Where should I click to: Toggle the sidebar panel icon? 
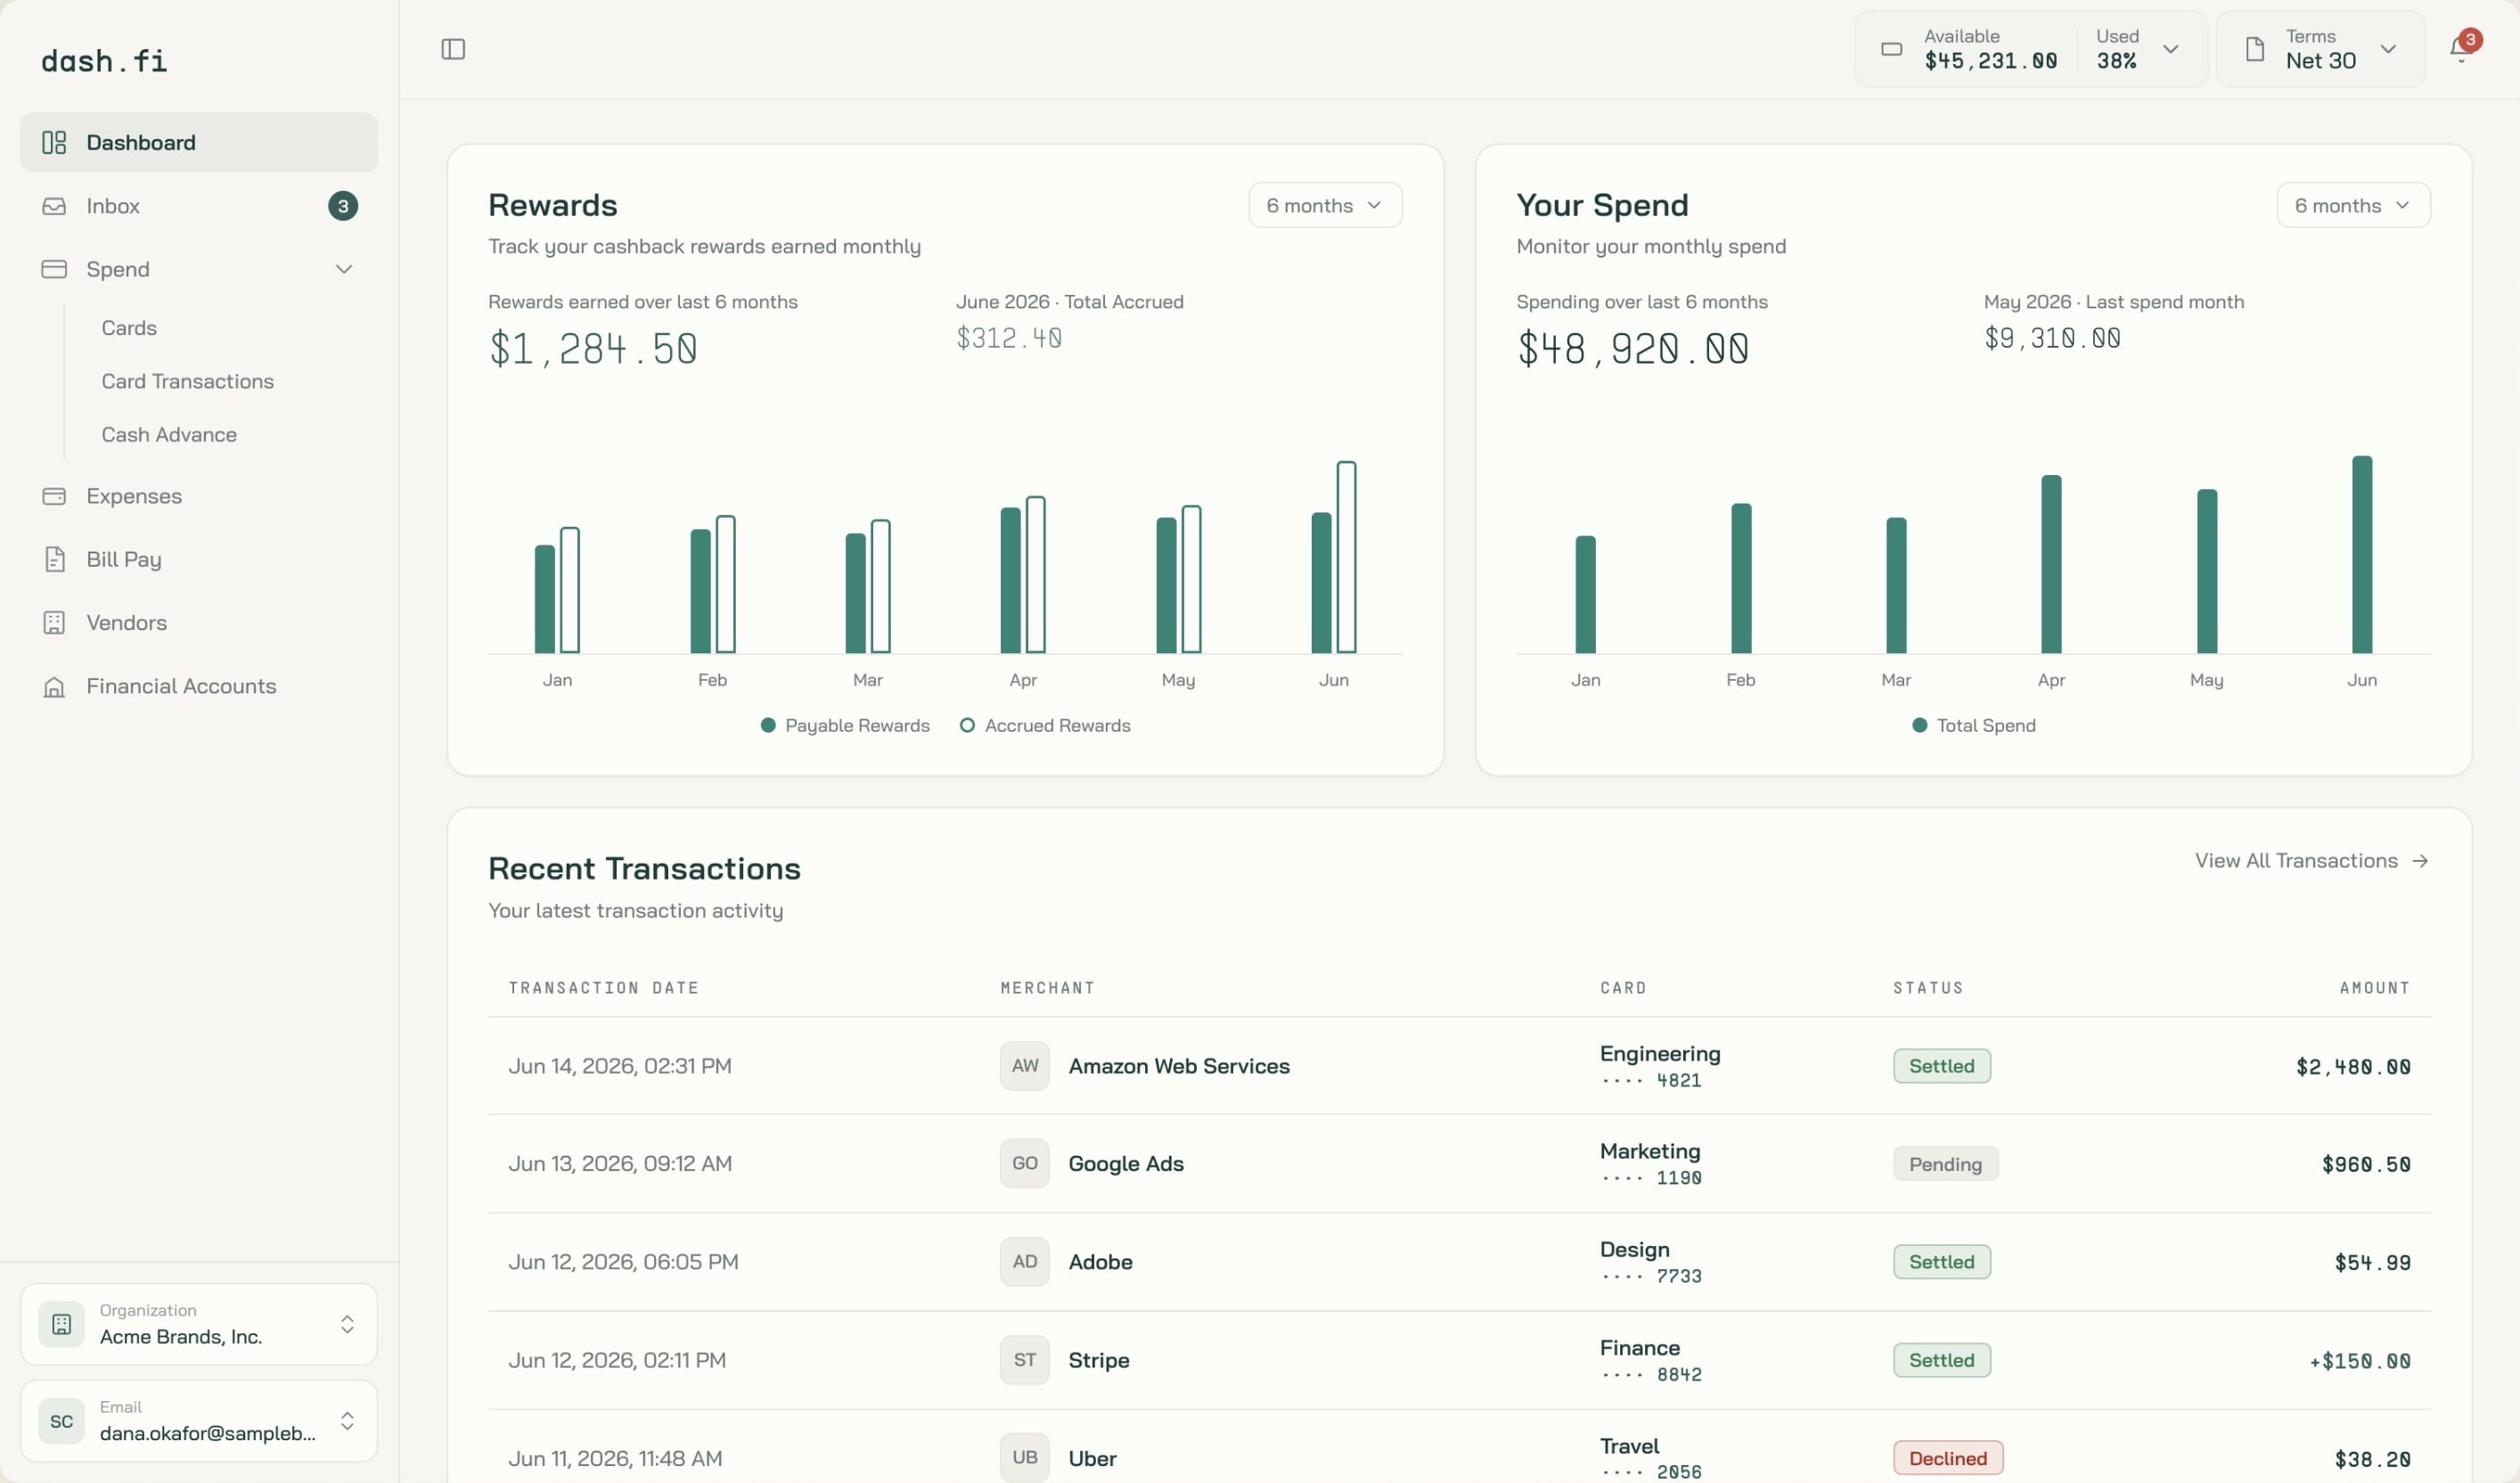(453, 49)
